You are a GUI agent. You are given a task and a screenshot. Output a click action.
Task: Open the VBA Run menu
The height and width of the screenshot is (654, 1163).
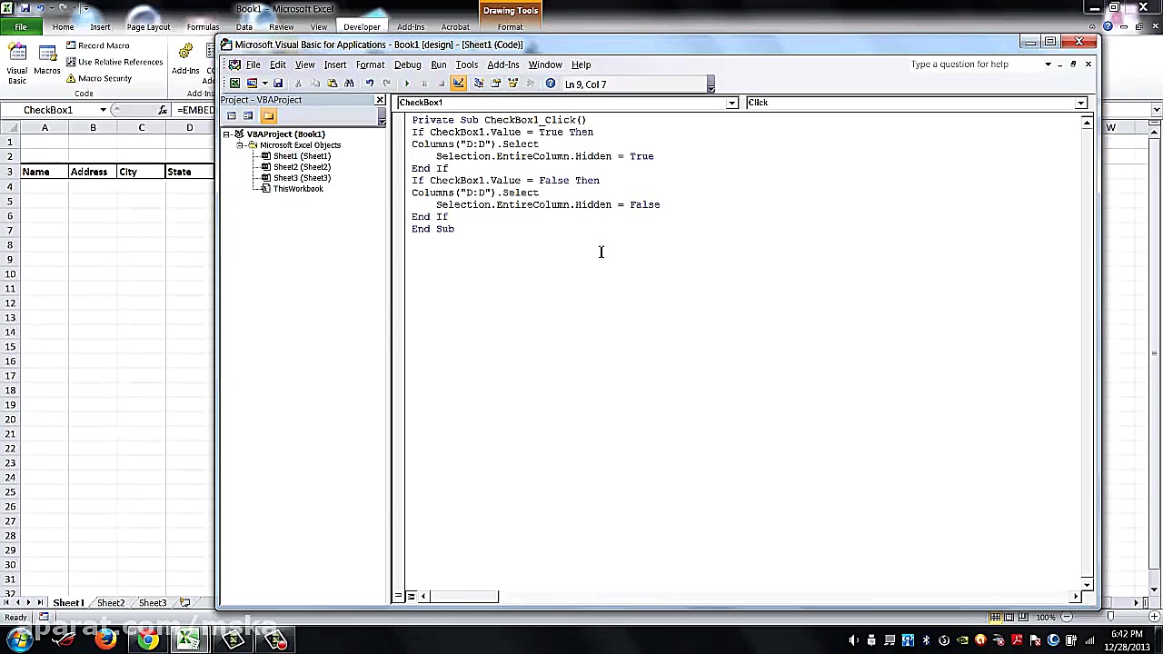coord(439,64)
